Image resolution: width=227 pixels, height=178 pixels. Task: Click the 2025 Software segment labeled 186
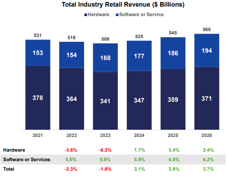coord(173,53)
